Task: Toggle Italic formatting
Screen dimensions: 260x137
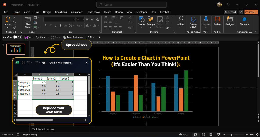Action: tap(51, 25)
